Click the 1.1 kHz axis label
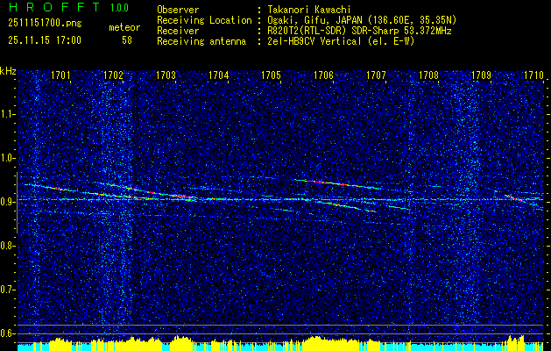 pyautogui.click(x=7, y=114)
